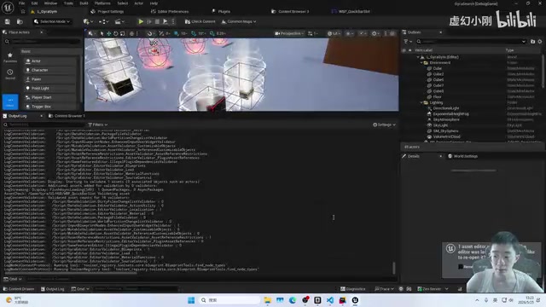Open the Lit view mode dropdown

[334, 33]
